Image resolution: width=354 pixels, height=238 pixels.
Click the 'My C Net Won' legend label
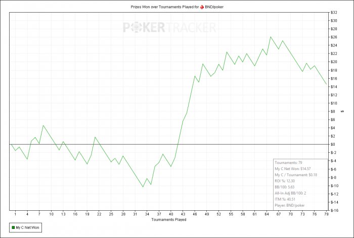27,227
